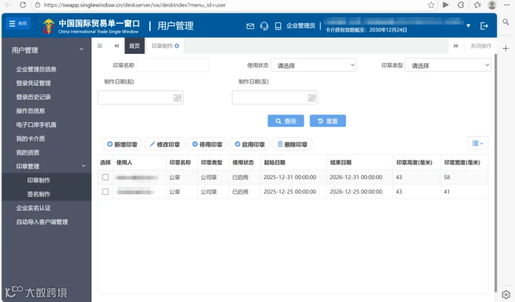This screenshot has height=302, width=515.
Task: Open browser sidebar search magnifier icon
Action: [506, 22]
